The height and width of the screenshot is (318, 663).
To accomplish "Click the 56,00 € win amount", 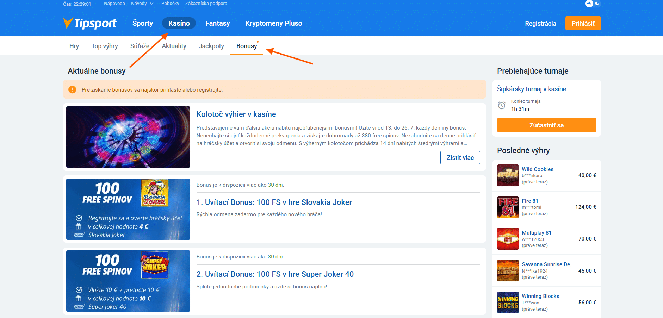I will pos(587,303).
